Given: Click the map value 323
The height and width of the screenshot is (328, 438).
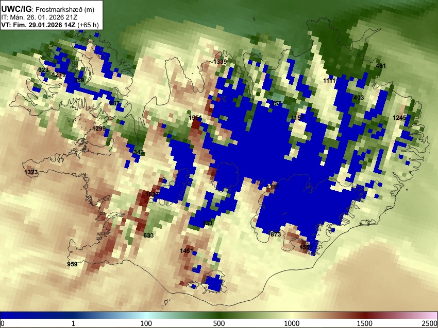Looking at the screenshot, I should point(43,70).
